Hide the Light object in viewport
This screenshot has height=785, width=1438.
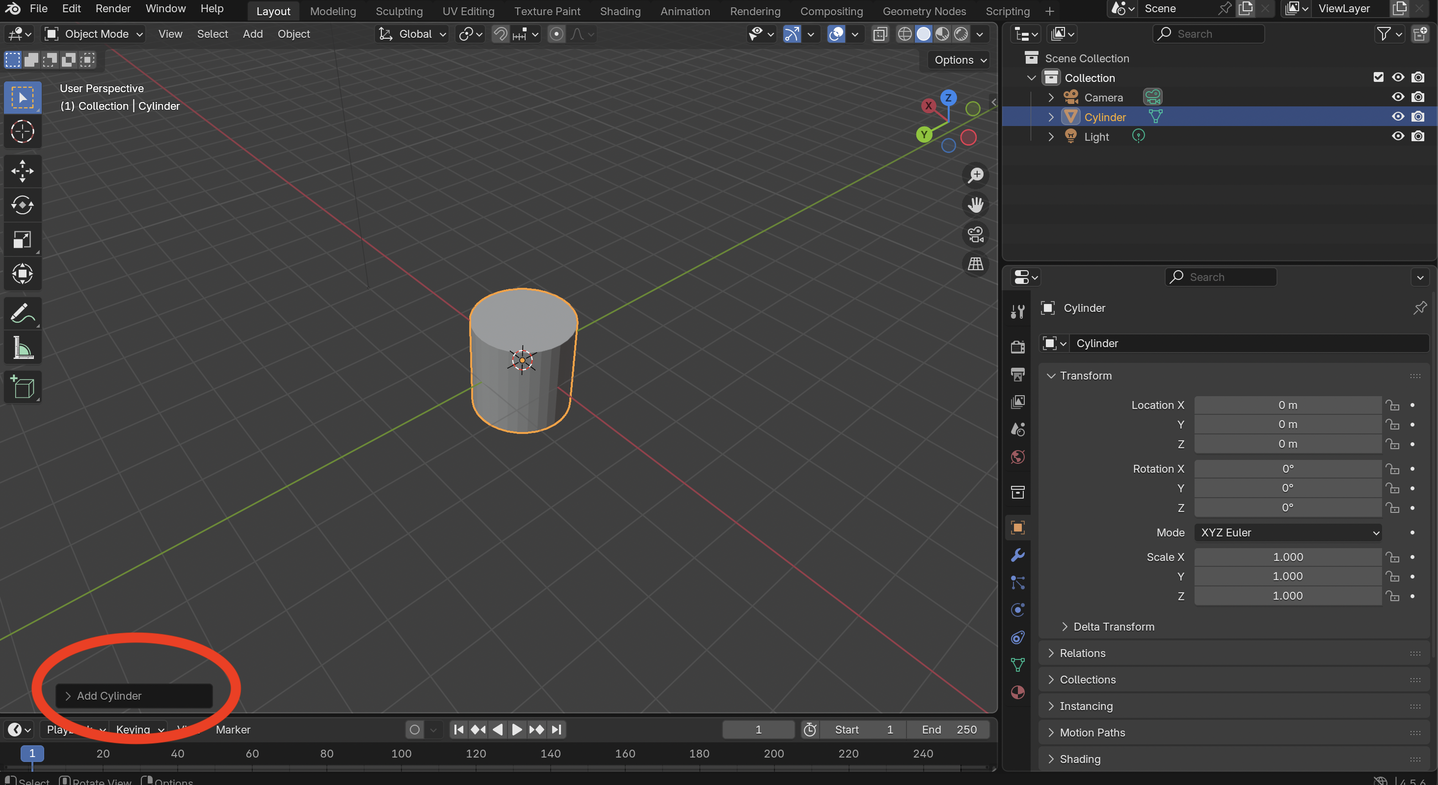(1397, 137)
